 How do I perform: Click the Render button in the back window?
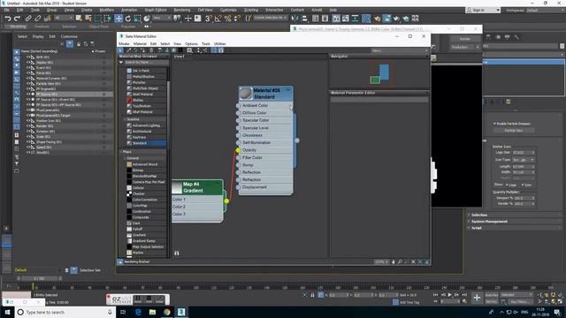pos(464,39)
